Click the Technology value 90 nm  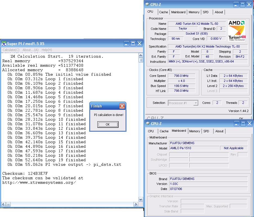coord(176,39)
